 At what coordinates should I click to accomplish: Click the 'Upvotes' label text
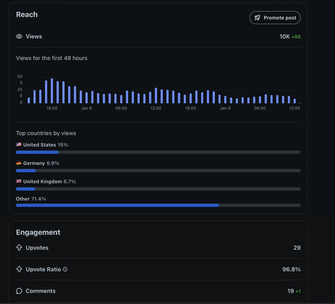coord(37,248)
